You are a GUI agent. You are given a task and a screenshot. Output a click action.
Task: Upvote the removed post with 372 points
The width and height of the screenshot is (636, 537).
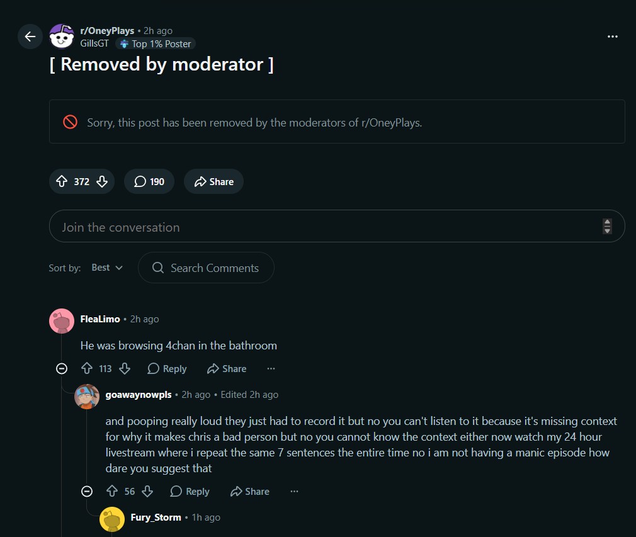(x=62, y=181)
